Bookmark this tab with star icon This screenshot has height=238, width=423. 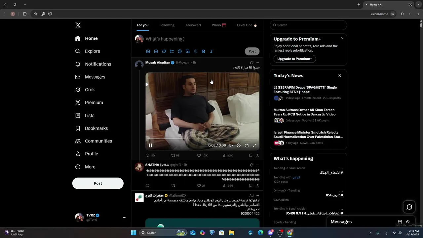click(x=36, y=14)
